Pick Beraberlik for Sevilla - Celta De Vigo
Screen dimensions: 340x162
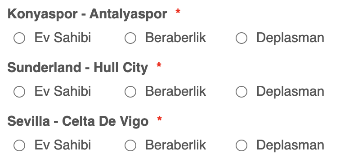coord(130,145)
